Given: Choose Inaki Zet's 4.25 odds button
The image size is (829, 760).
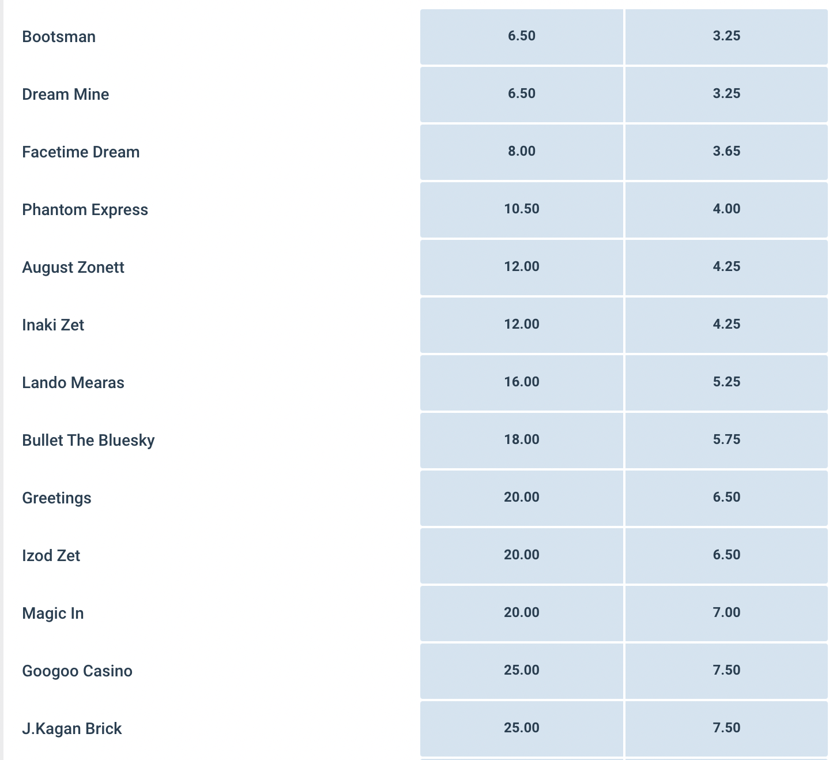Looking at the screenshot, I should (x=726, y=324).
